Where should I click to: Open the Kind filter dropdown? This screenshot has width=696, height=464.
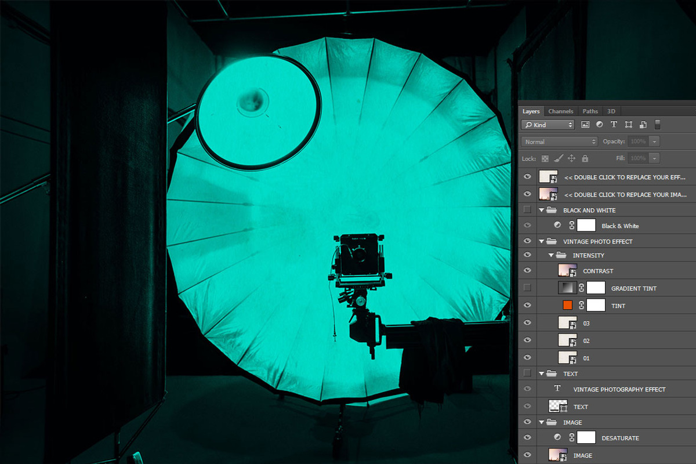[x=548, y=125]
